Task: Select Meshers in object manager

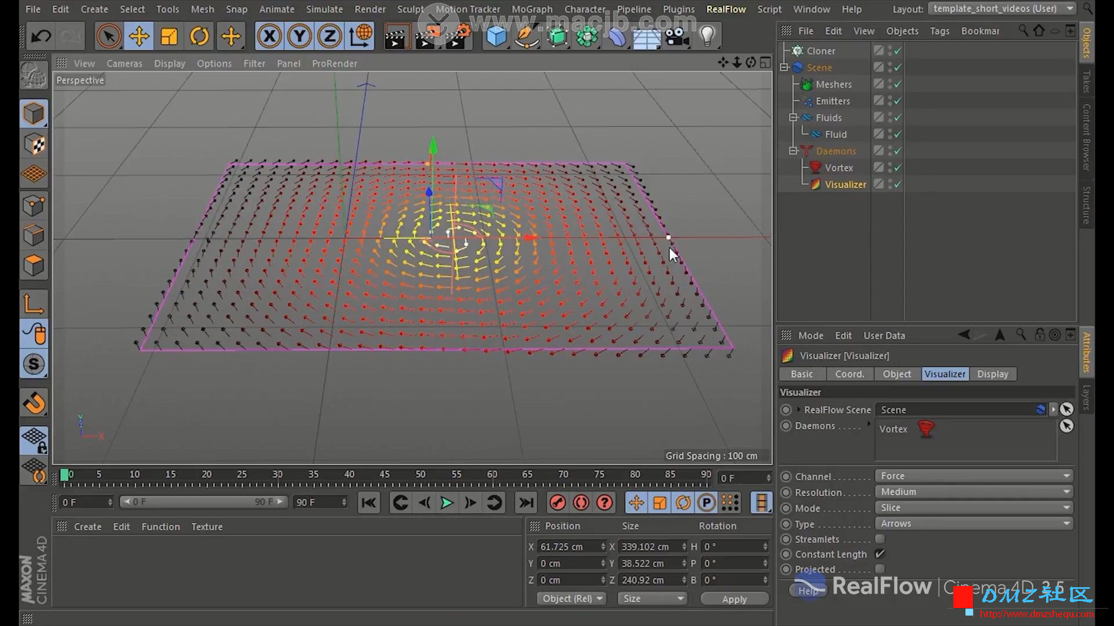Action: [833, 84]
